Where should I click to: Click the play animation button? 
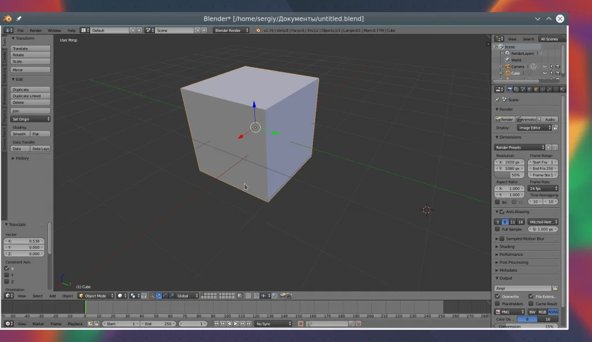(x=235, y=324)
